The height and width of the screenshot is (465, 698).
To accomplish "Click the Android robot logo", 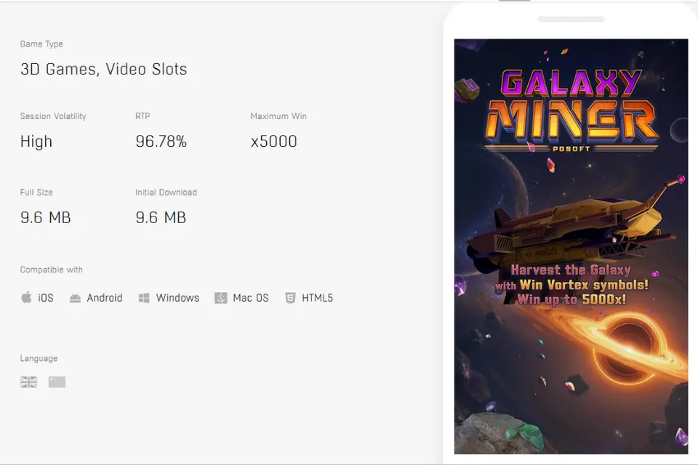I will (75, 297).
